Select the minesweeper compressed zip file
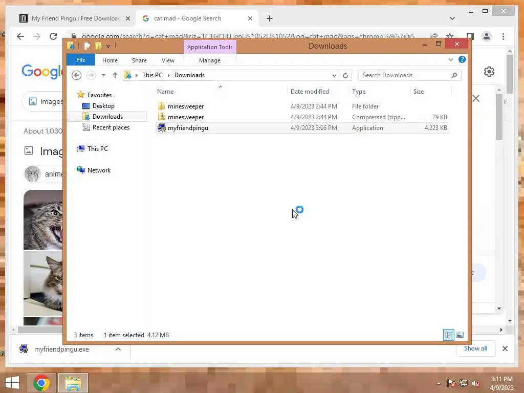 (x=302, y=117)
